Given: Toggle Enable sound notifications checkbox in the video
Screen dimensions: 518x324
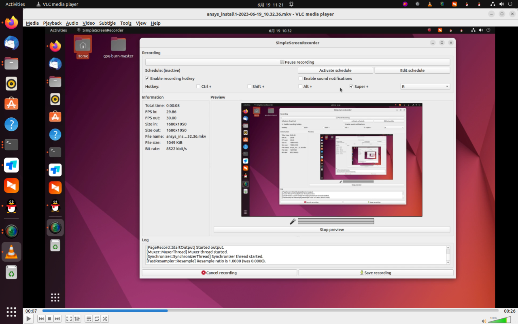Looking at the screenshot, I should click(300, 79).
